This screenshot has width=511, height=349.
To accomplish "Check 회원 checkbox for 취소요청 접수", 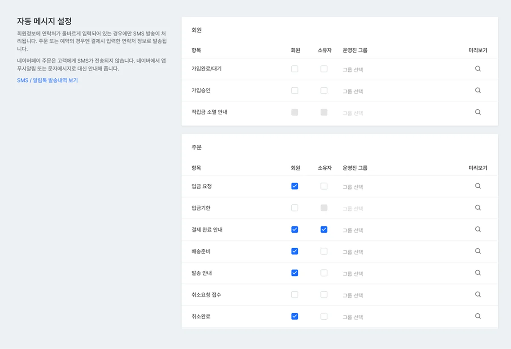I will (295, 295).
